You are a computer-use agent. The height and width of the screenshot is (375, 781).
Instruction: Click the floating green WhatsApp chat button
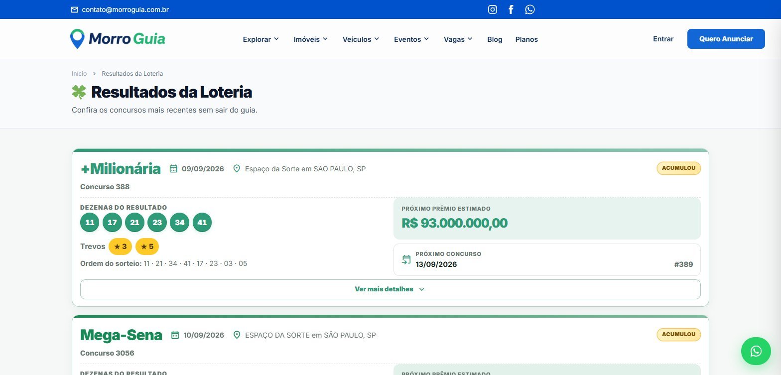point(756,351)
